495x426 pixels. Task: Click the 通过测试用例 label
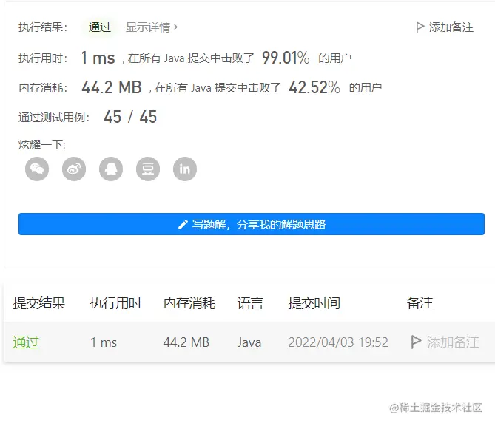(54, 118)
